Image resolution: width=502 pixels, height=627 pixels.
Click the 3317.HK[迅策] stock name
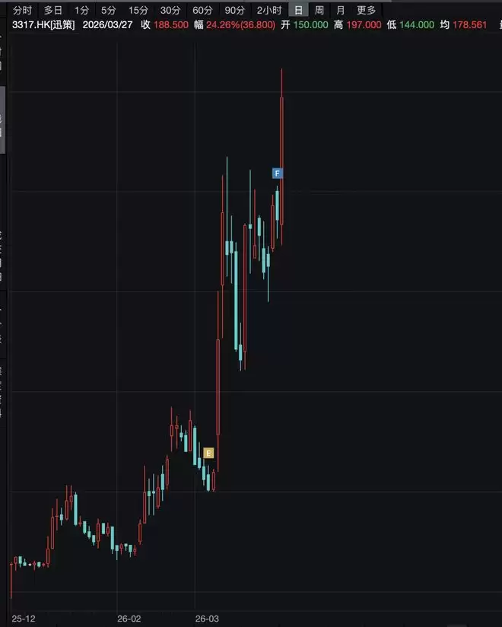[43, 25]
